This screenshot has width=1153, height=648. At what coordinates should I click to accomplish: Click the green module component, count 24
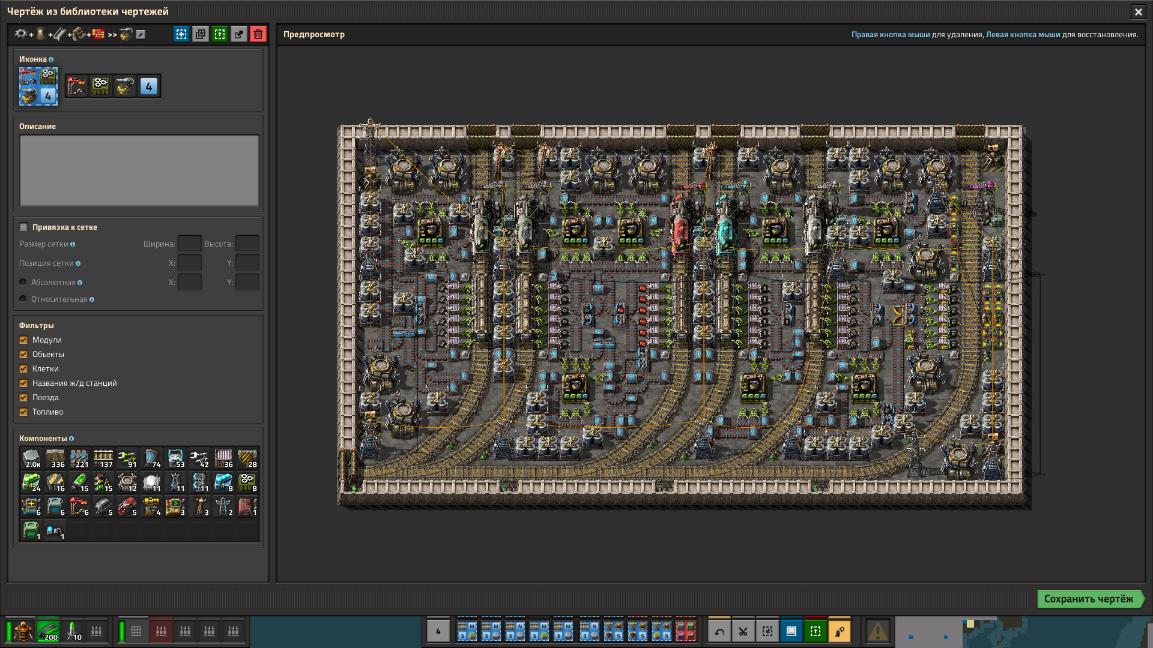[x=31, y=482]
